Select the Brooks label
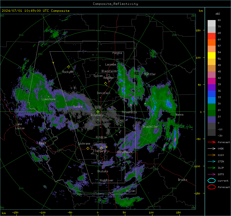 (x=182, y=180)
